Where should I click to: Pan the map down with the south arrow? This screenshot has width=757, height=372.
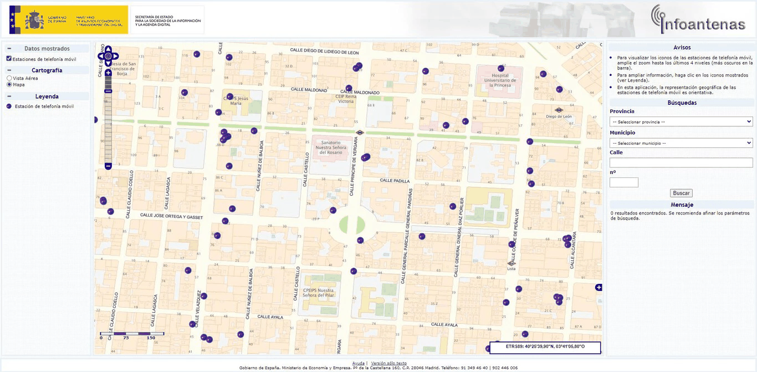(108, 64)
